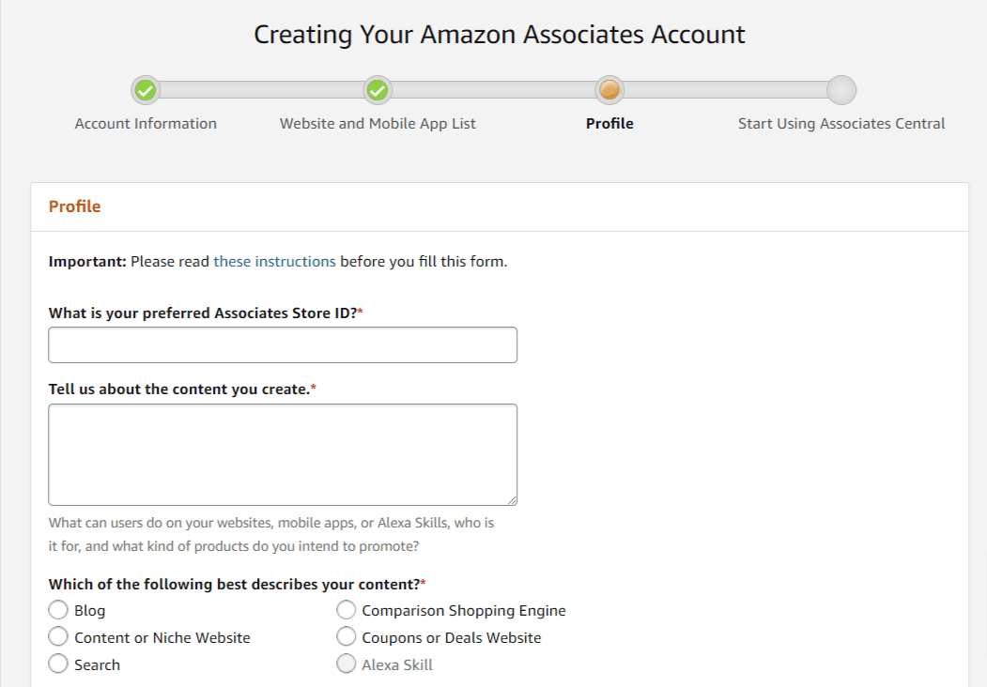Go to Website and Mobile App List step
This screenshot has height=687, width=987.
click(378, 123)
